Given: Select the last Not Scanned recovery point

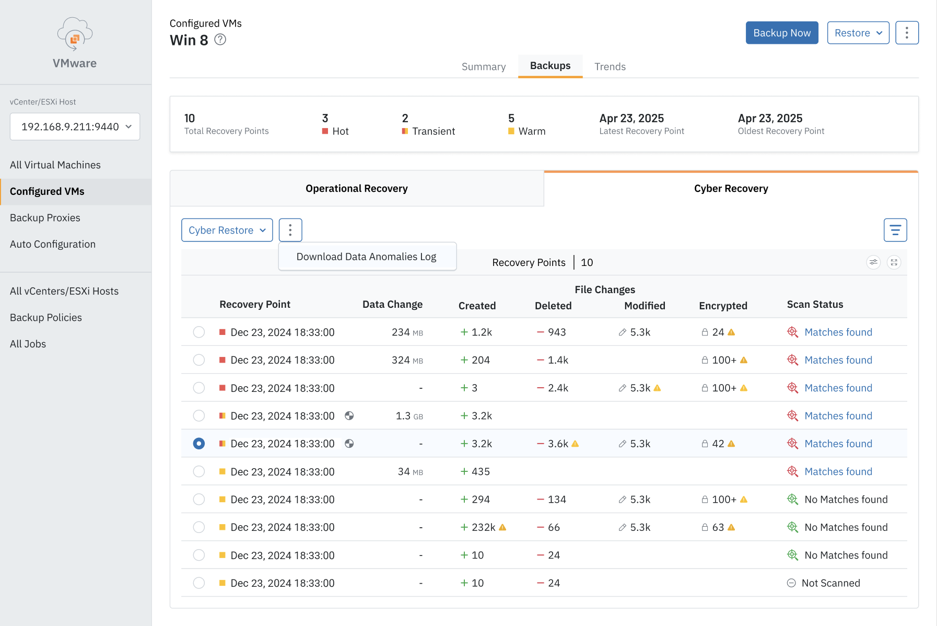Looking at the screenshot, I should pyautogui.click(x=198, y=583).
